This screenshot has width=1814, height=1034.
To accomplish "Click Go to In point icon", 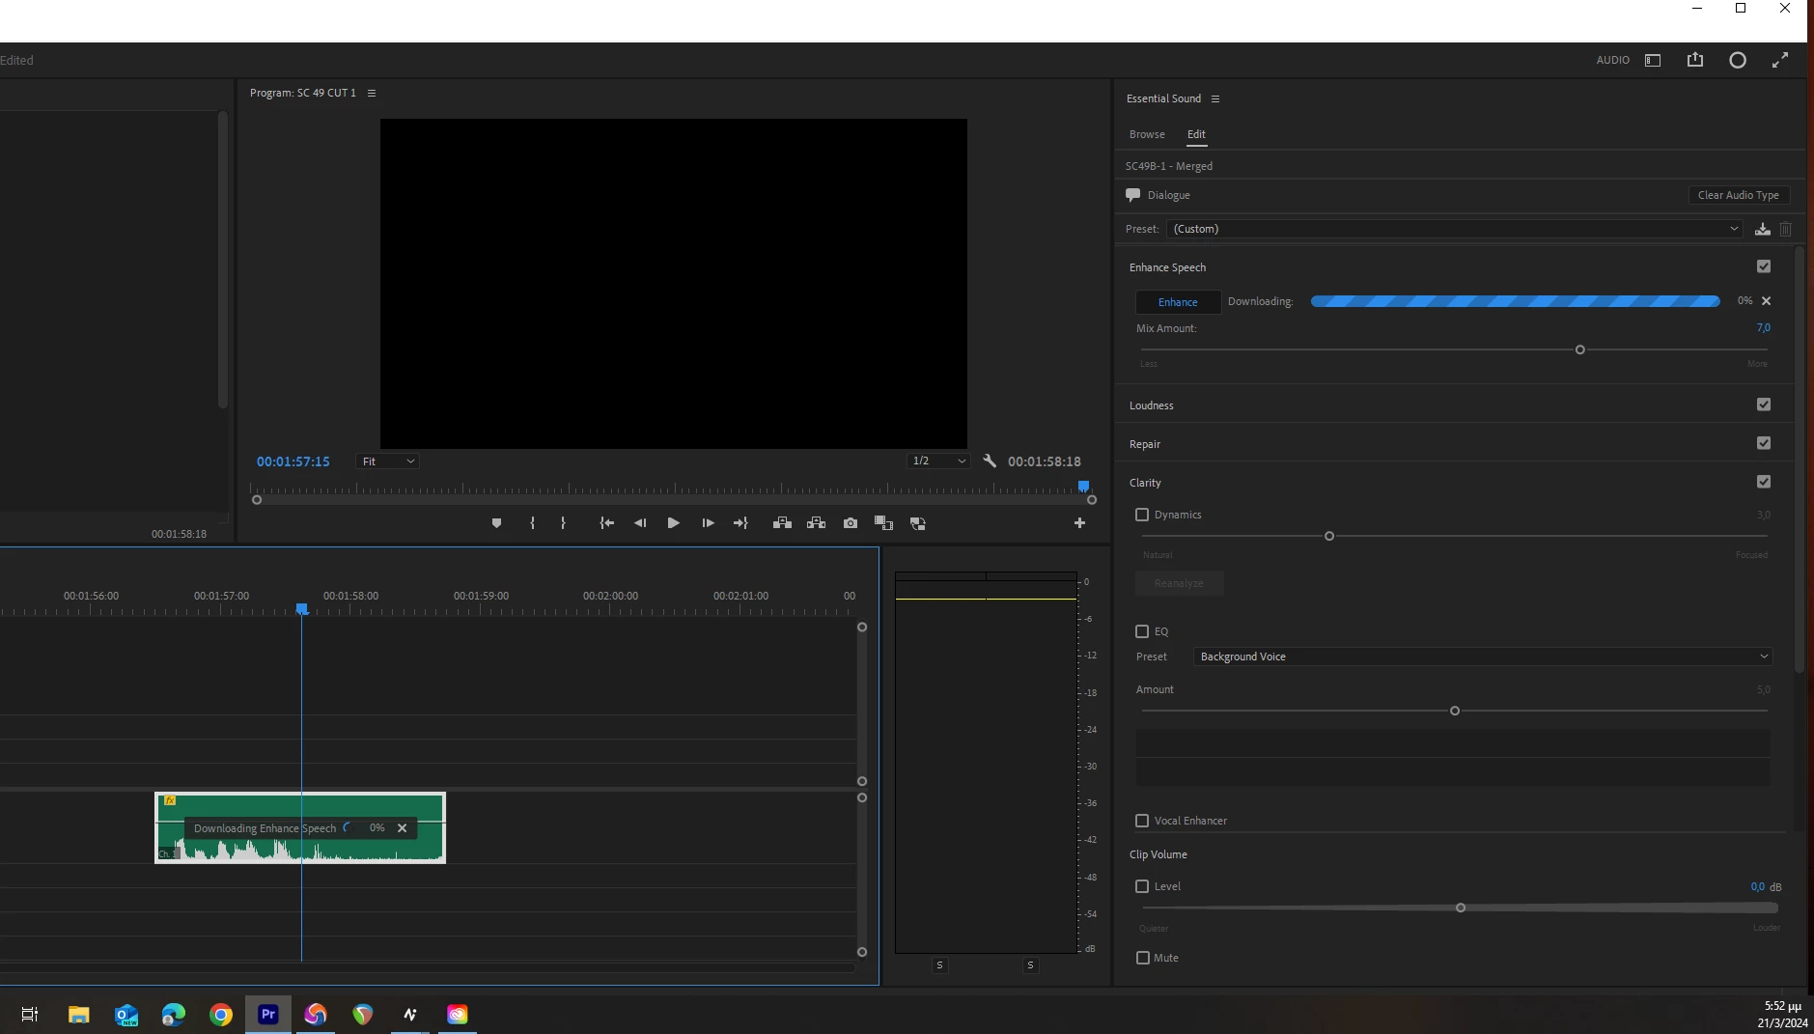I will pos(606,523).
